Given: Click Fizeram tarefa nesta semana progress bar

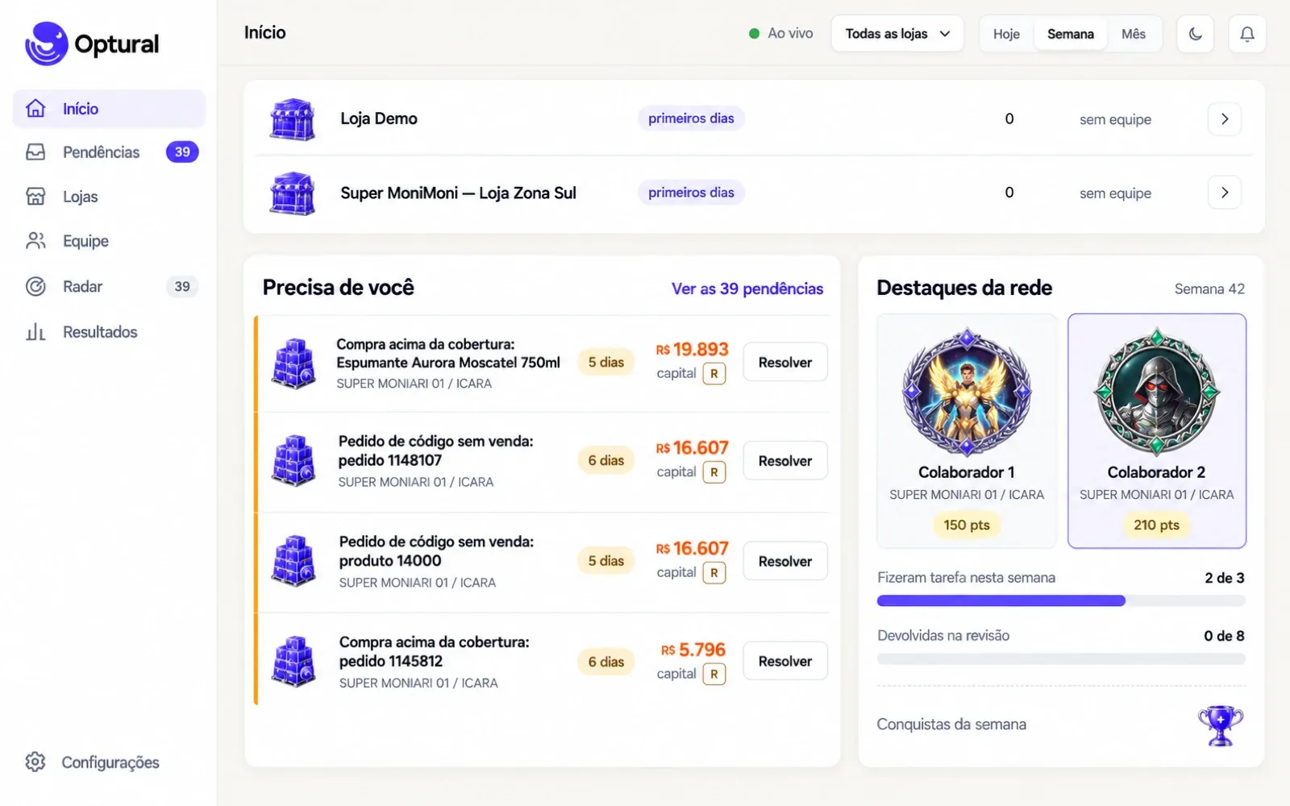Looking at the screenshot, I should tap(1061, 600).
